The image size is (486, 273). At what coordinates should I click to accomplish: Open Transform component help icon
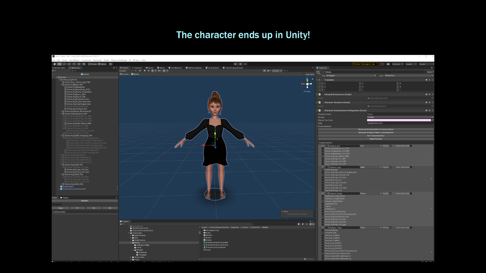[426, 80]
